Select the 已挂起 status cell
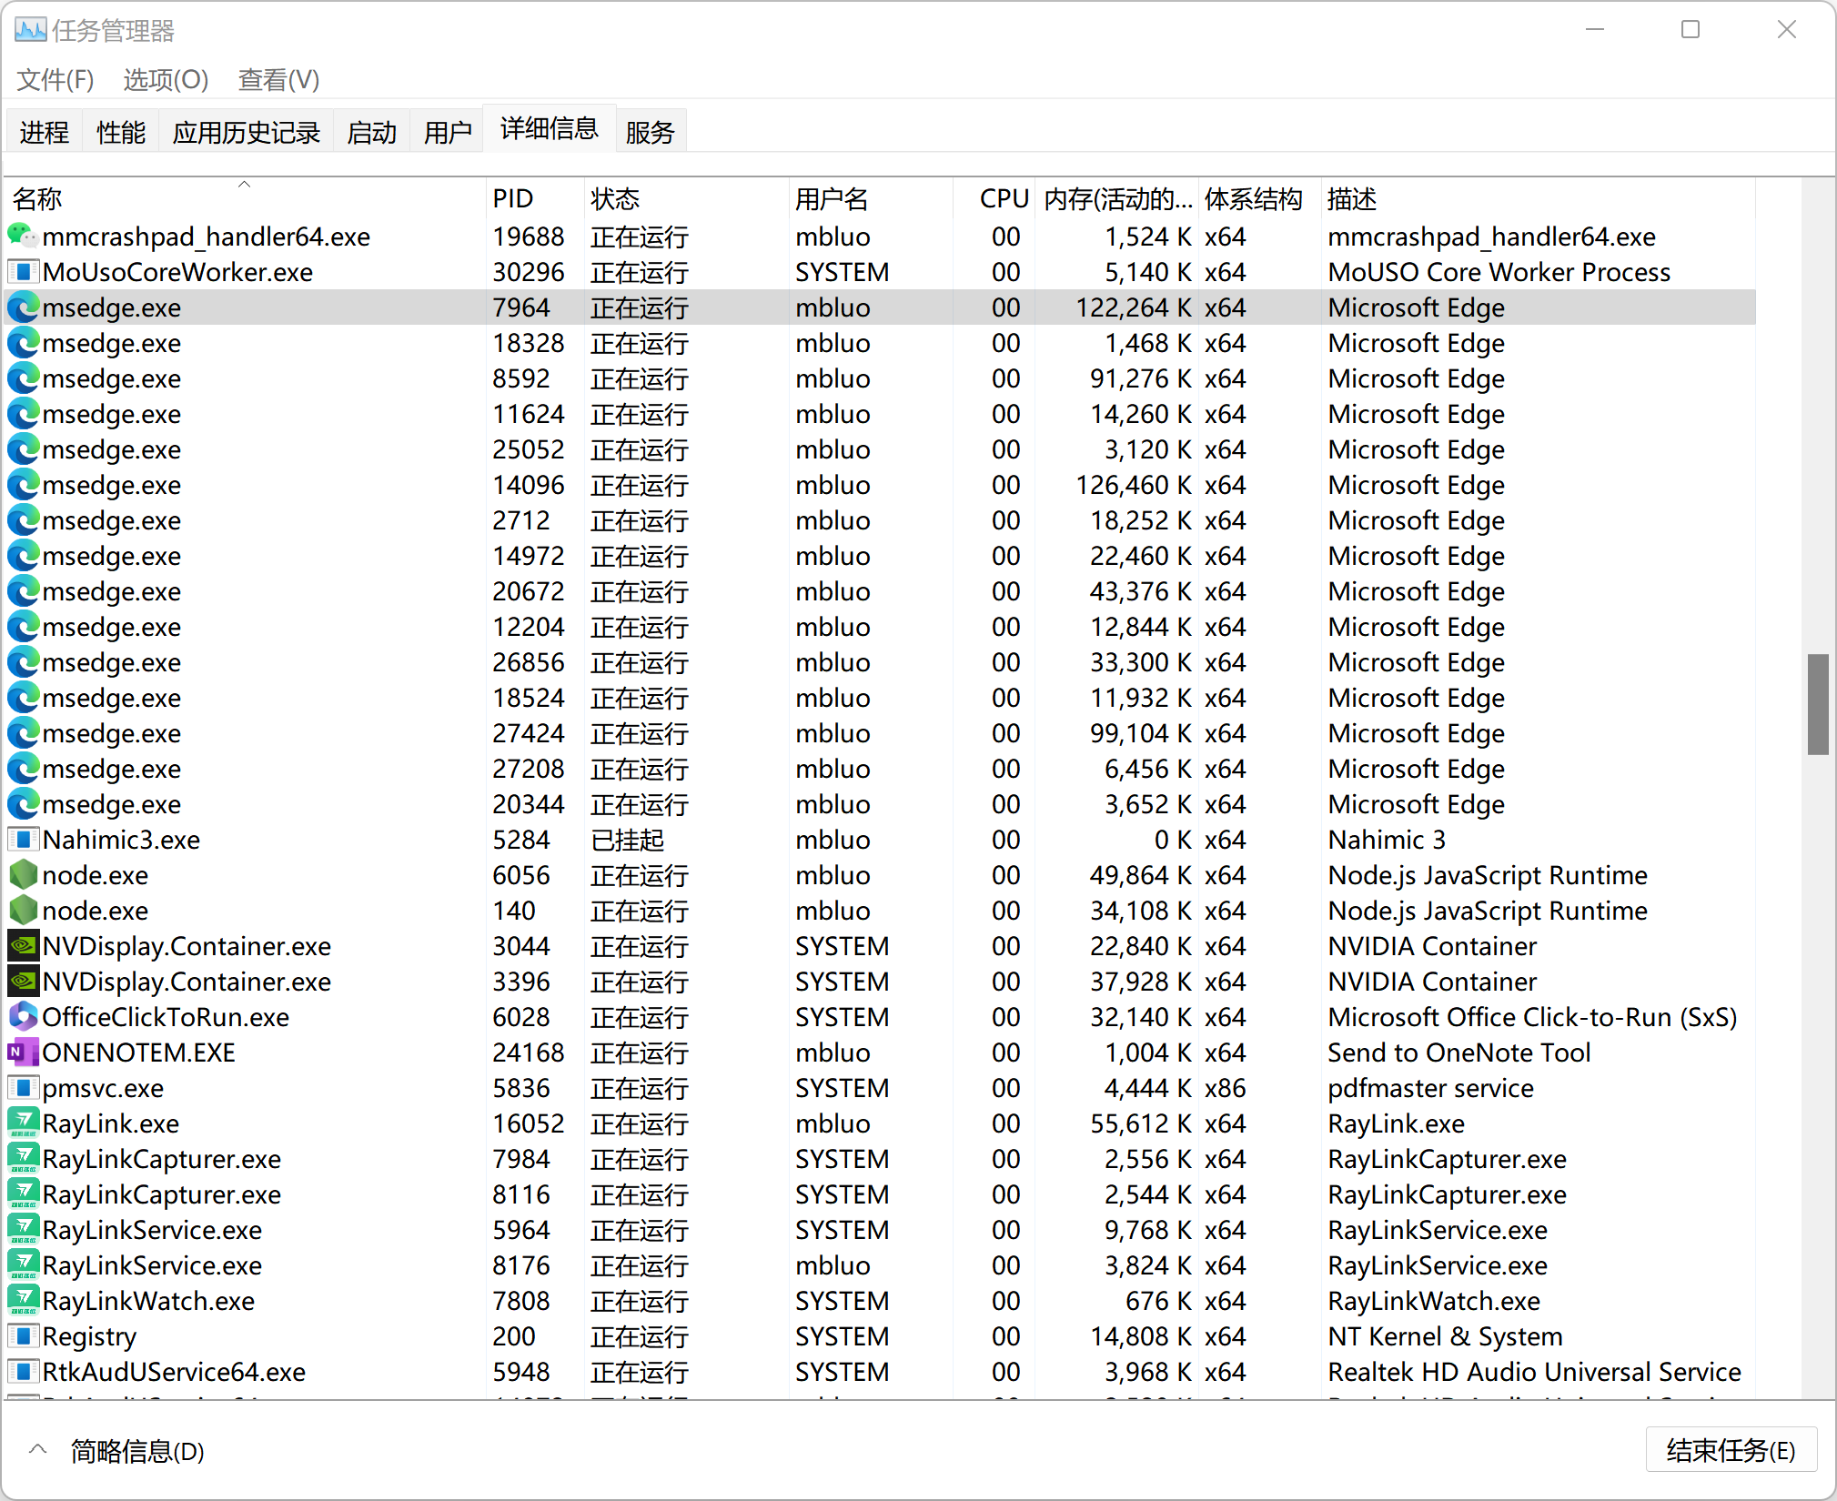The image size is (1837, 1501). (628, 840)
